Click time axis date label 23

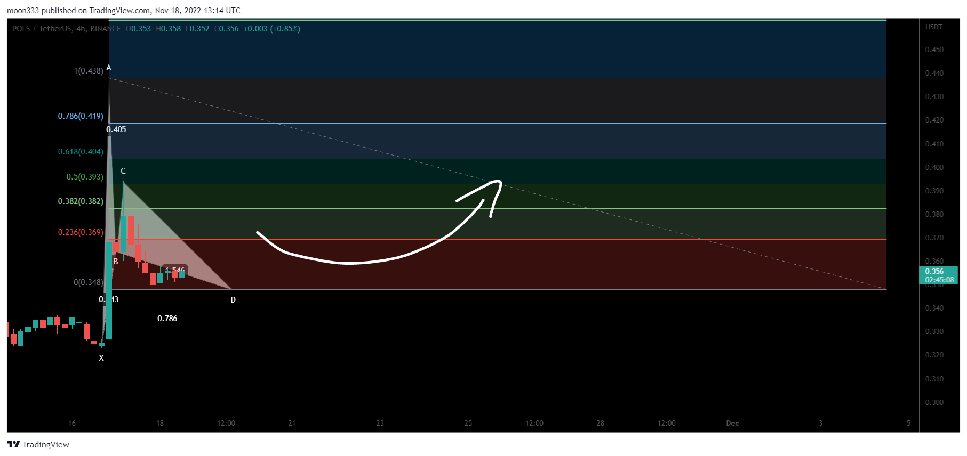(380, 423)
